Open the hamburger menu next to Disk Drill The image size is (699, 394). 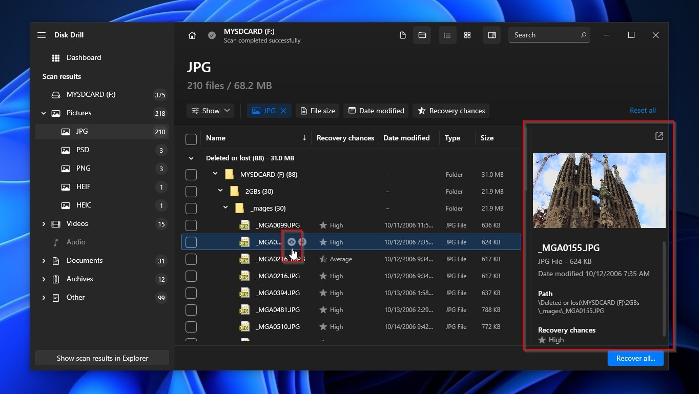point(42,35)
